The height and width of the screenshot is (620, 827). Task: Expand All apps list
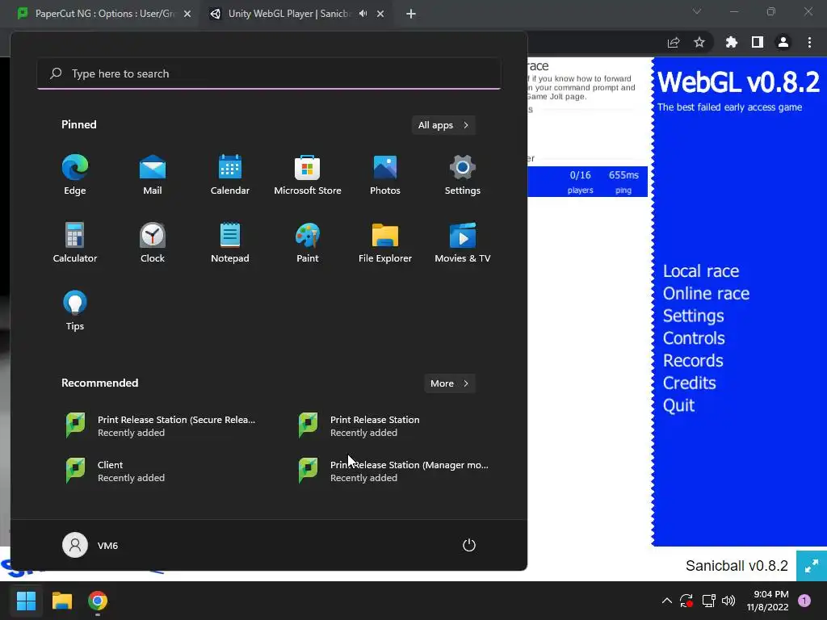pyautogui.click(x=443, y=125)
